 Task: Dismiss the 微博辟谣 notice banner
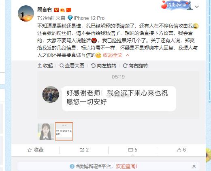click(x=194, y=166)
